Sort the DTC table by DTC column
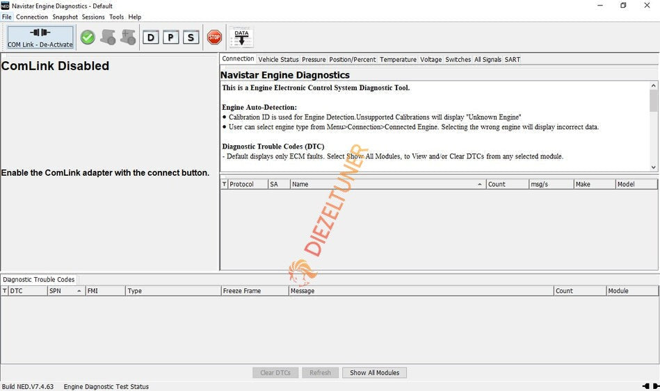This screenshot has width=660, height=391. (28, 291)
